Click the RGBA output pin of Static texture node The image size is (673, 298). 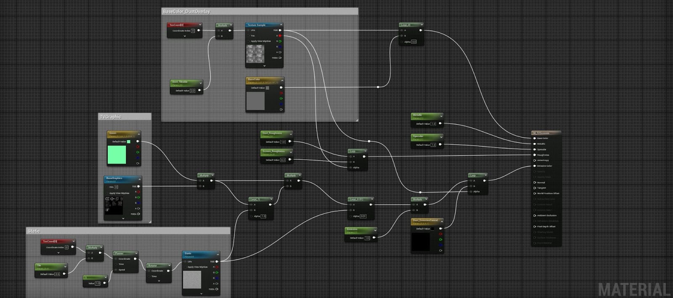[x=217, y=289]
